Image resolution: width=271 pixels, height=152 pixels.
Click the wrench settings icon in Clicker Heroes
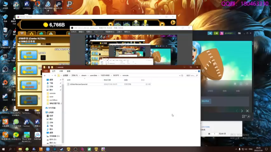(173, 22)
